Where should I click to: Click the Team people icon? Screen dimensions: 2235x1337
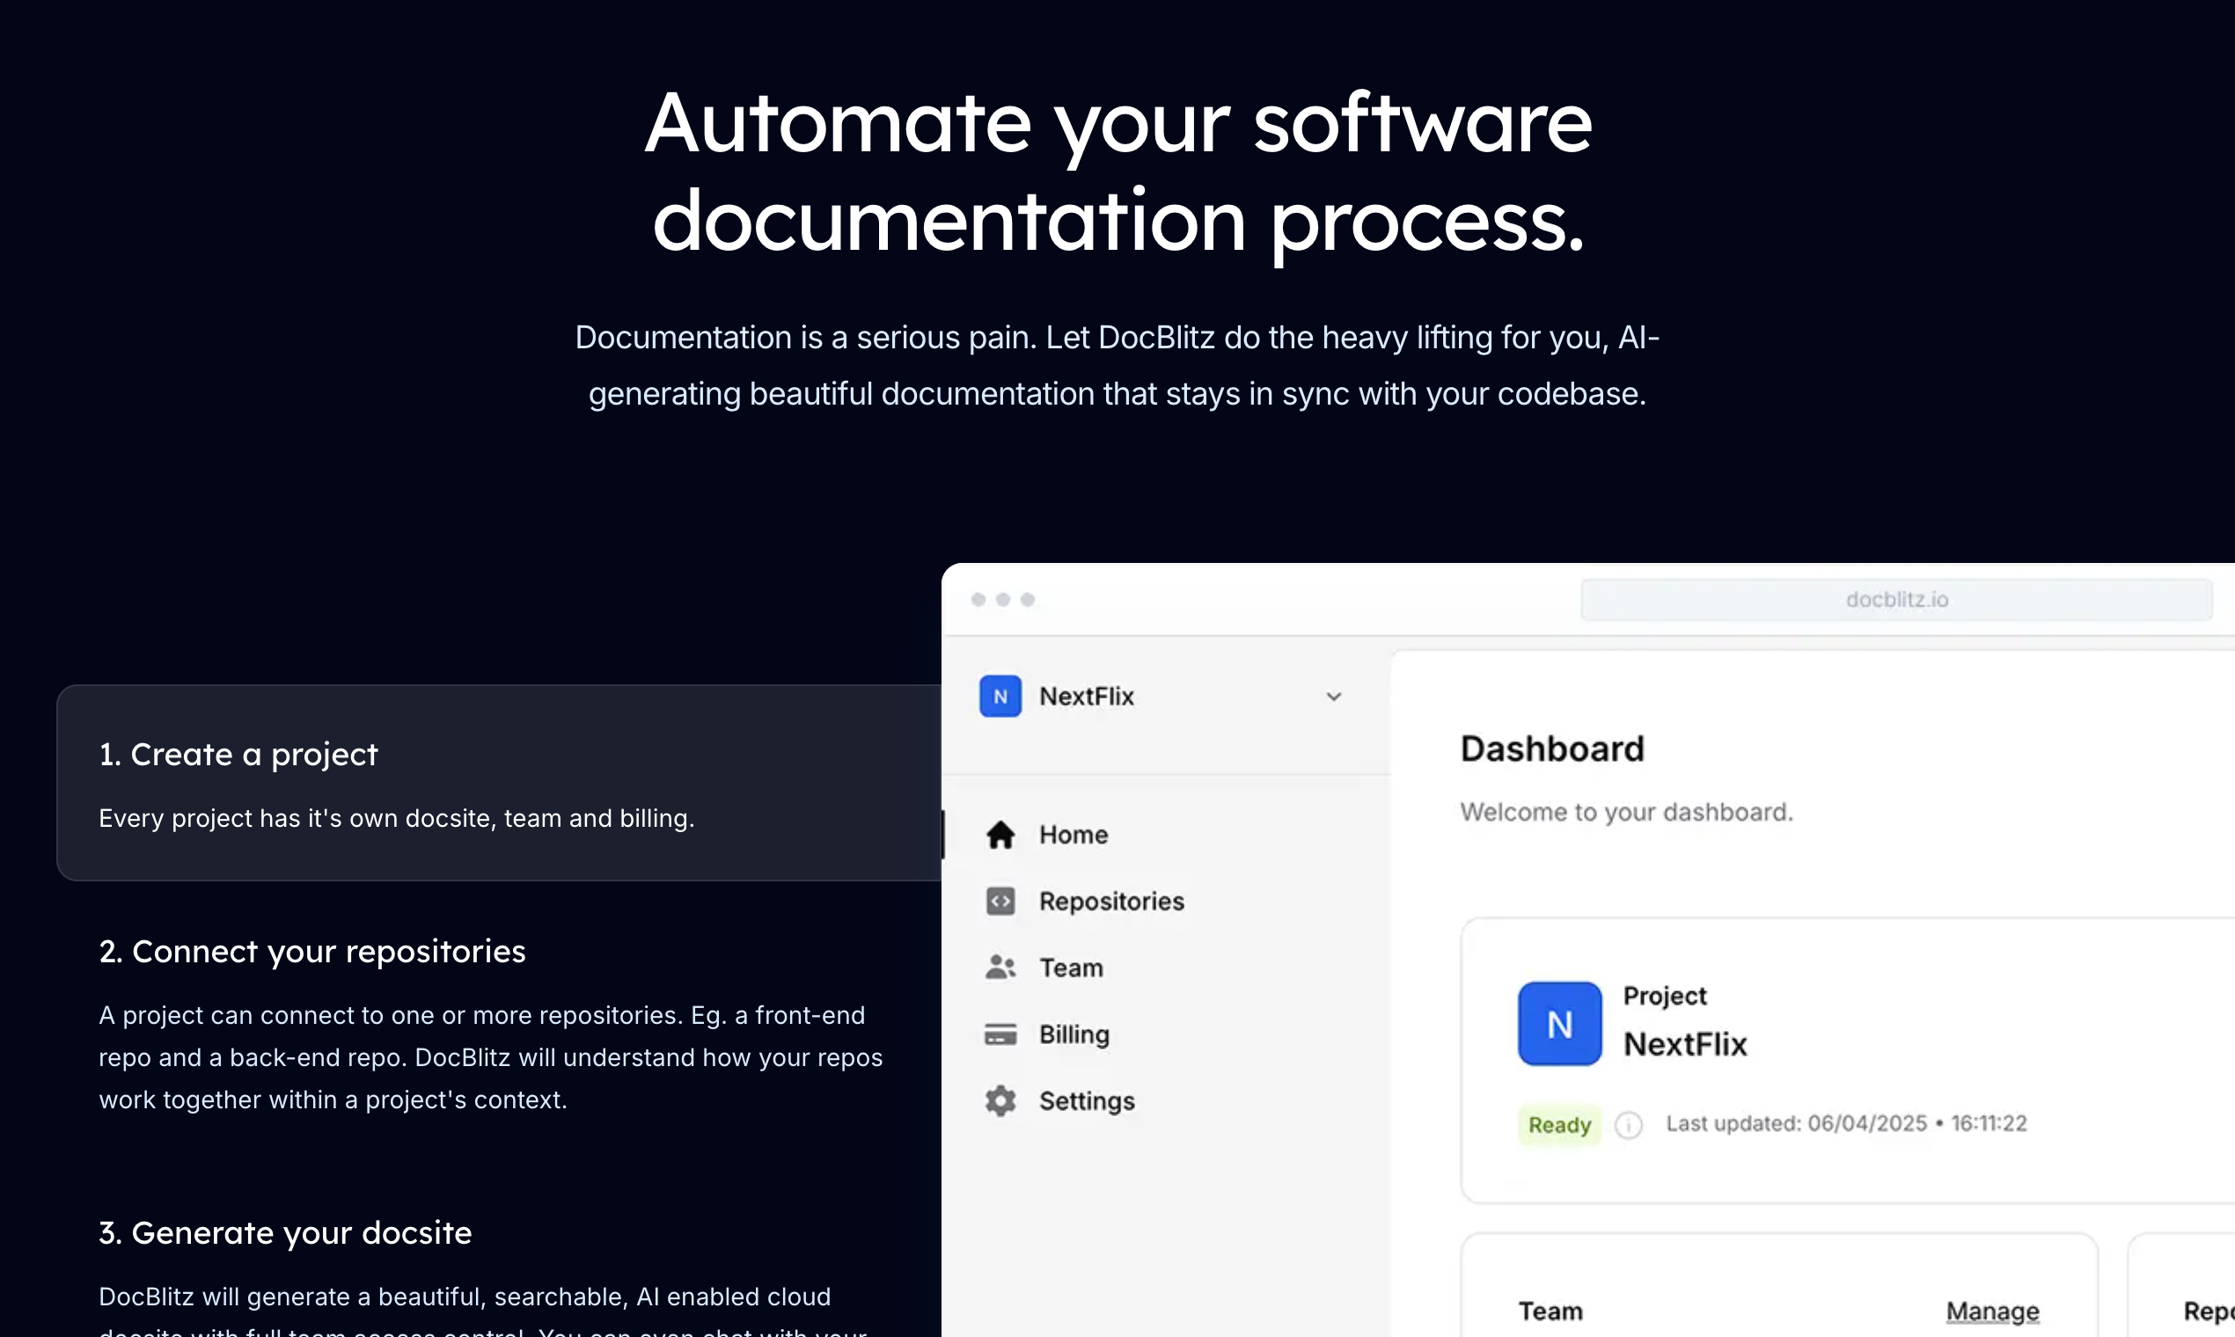(1000, 968)
